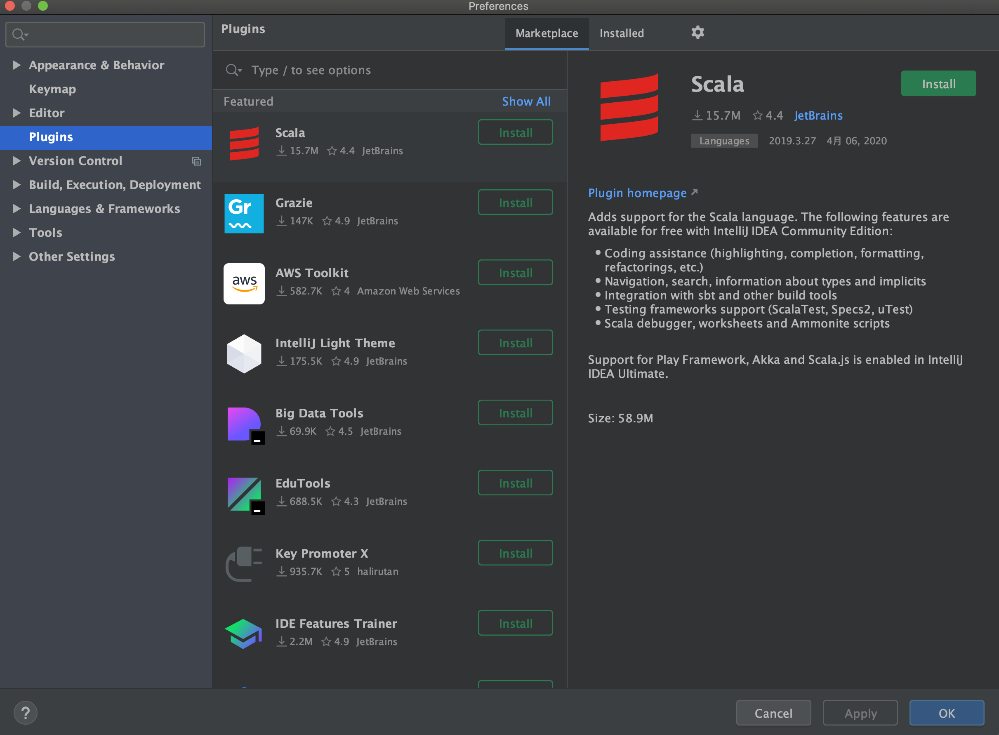Install the Grazie plugin
The height and width of the screenshot is (735, 999).
[515, 203]
